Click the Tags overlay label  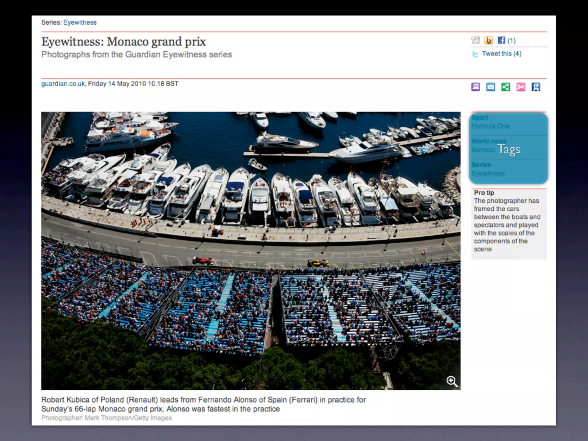click(x=508, y=149)
